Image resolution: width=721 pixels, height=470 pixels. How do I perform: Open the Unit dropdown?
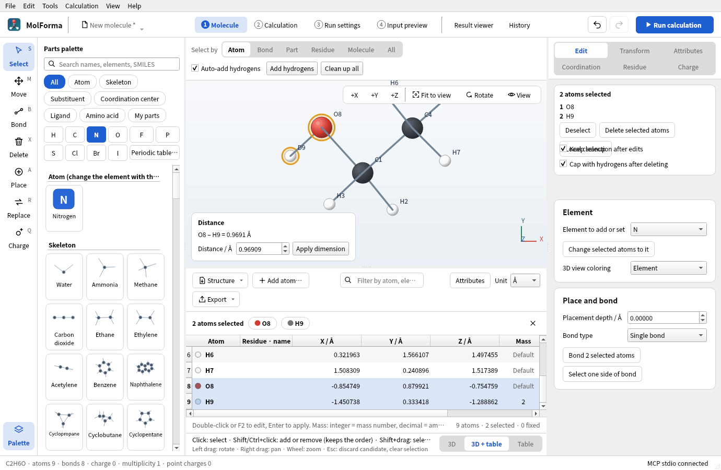point(525,280)
